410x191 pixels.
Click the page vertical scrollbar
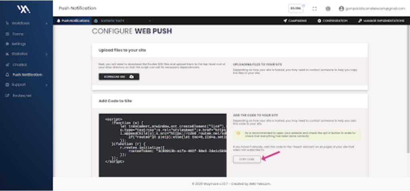click(408, 89)
